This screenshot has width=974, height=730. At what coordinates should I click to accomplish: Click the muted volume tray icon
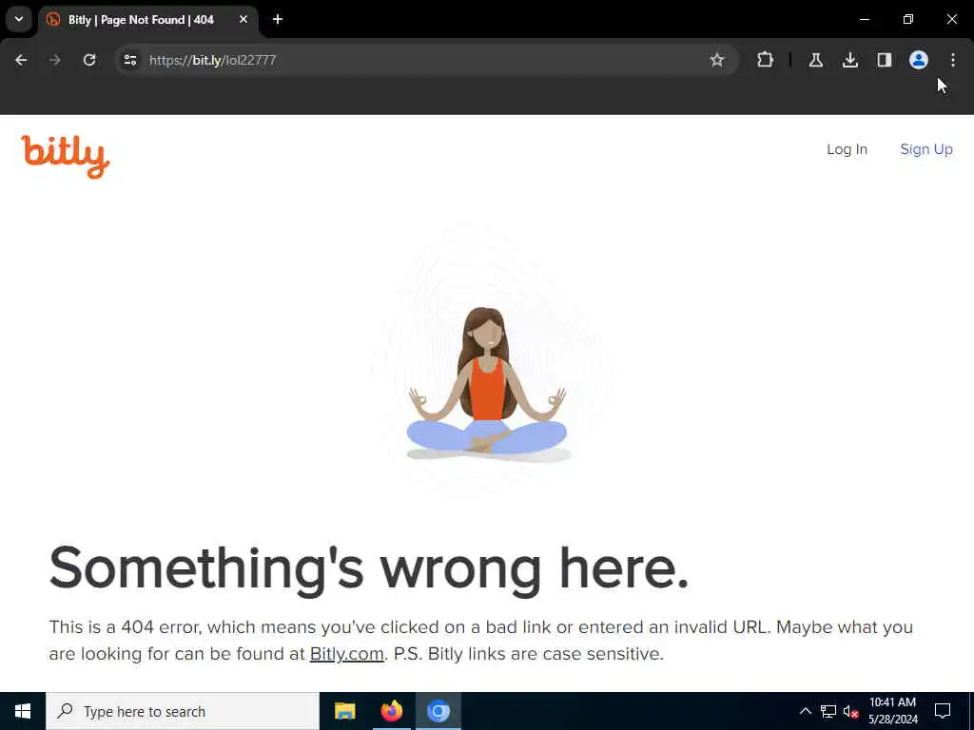click(850, 711)
